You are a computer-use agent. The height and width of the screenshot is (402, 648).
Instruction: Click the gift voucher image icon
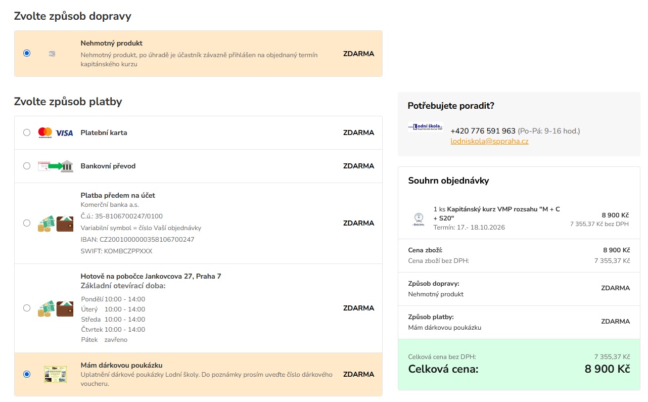[56, 374]
